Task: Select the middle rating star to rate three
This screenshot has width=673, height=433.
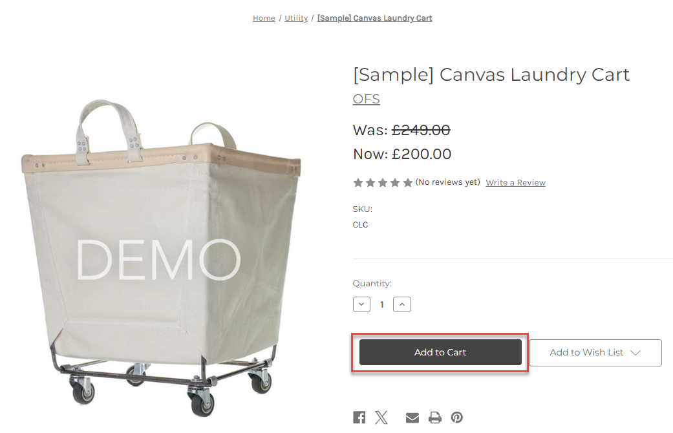Action: (x=383, y=182)
